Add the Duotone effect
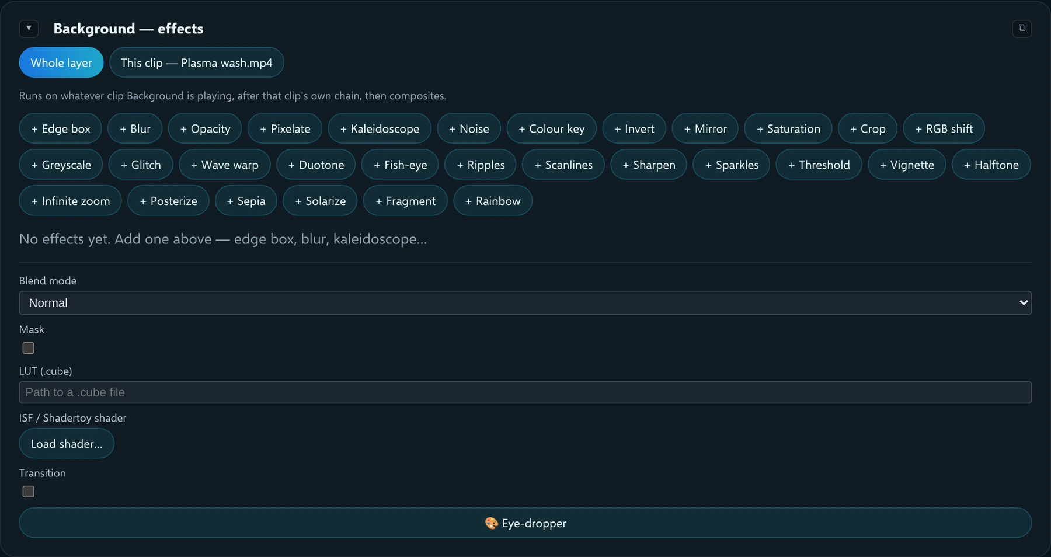Screen dimensions: 1051x557 tap(316, 165)
